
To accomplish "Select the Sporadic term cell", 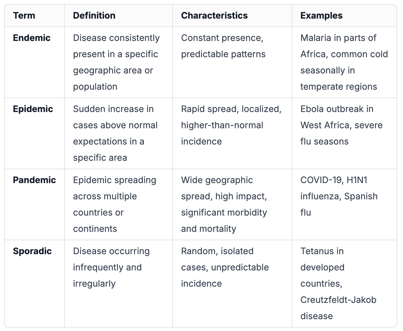I will pos(35,284).
